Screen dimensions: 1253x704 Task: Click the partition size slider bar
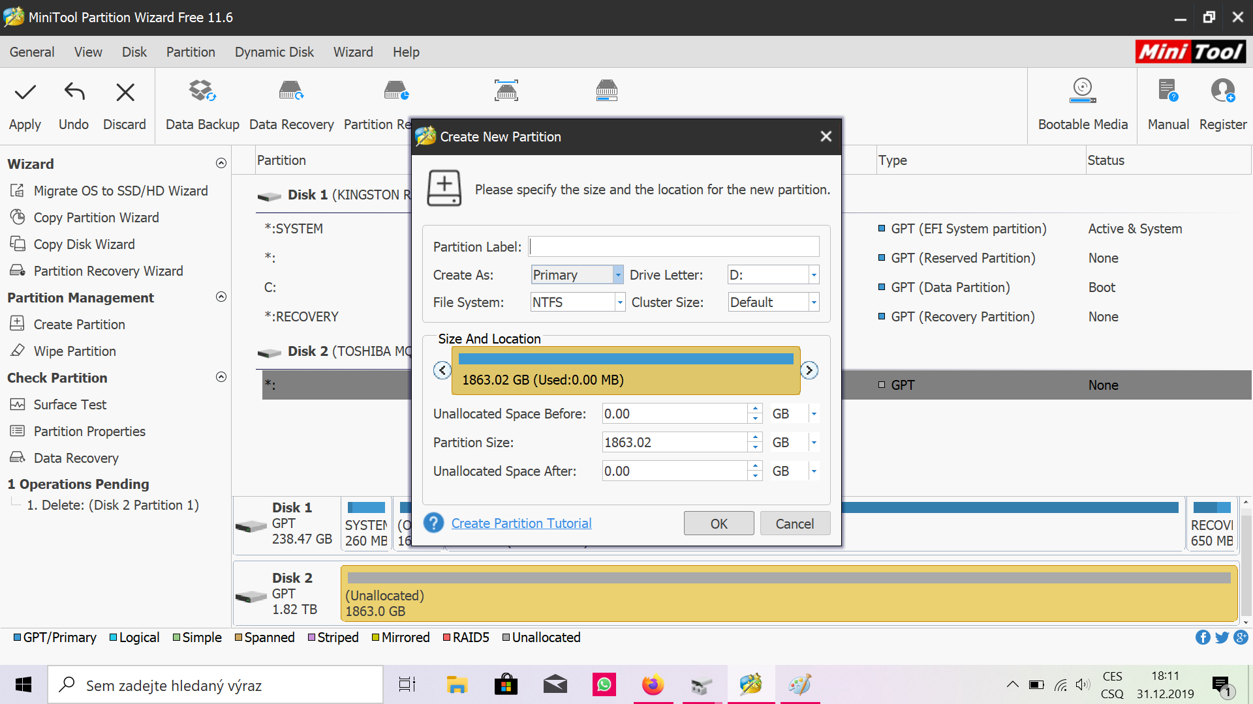(x=625, y=370)
